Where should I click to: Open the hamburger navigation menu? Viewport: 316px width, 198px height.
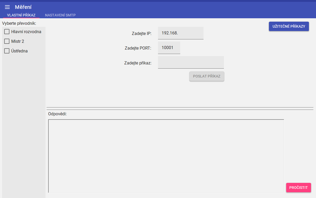(7, 7)
